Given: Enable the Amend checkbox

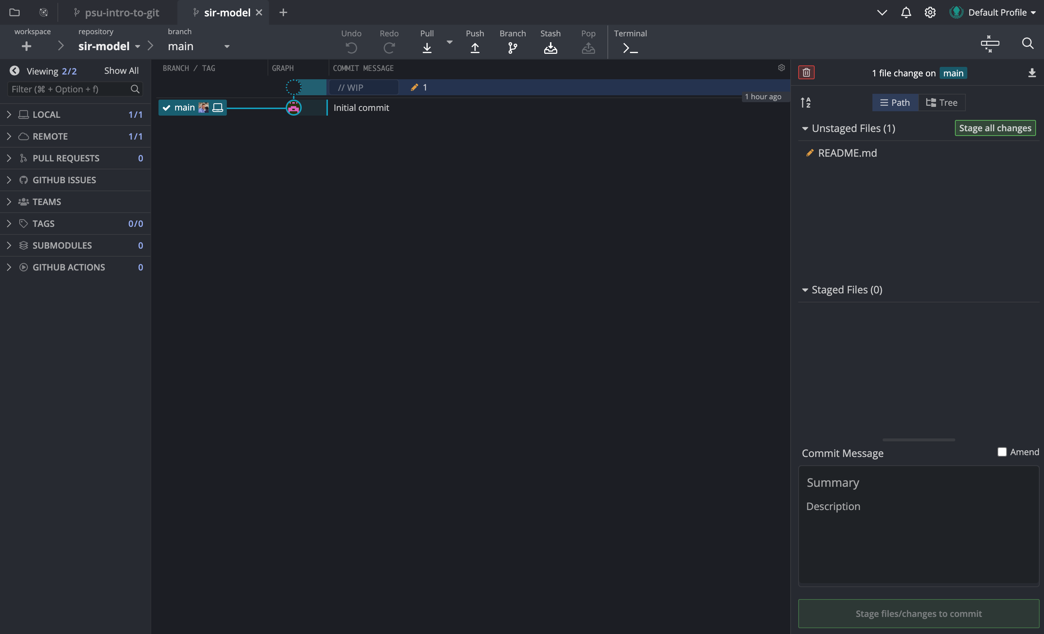Looking at the screenshot, I should point(1001,452).
